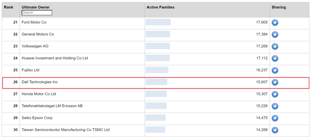This screenshot has width=311, height=137.
Task: Click the Ultimate Owner search field
Action: point(37,13)
